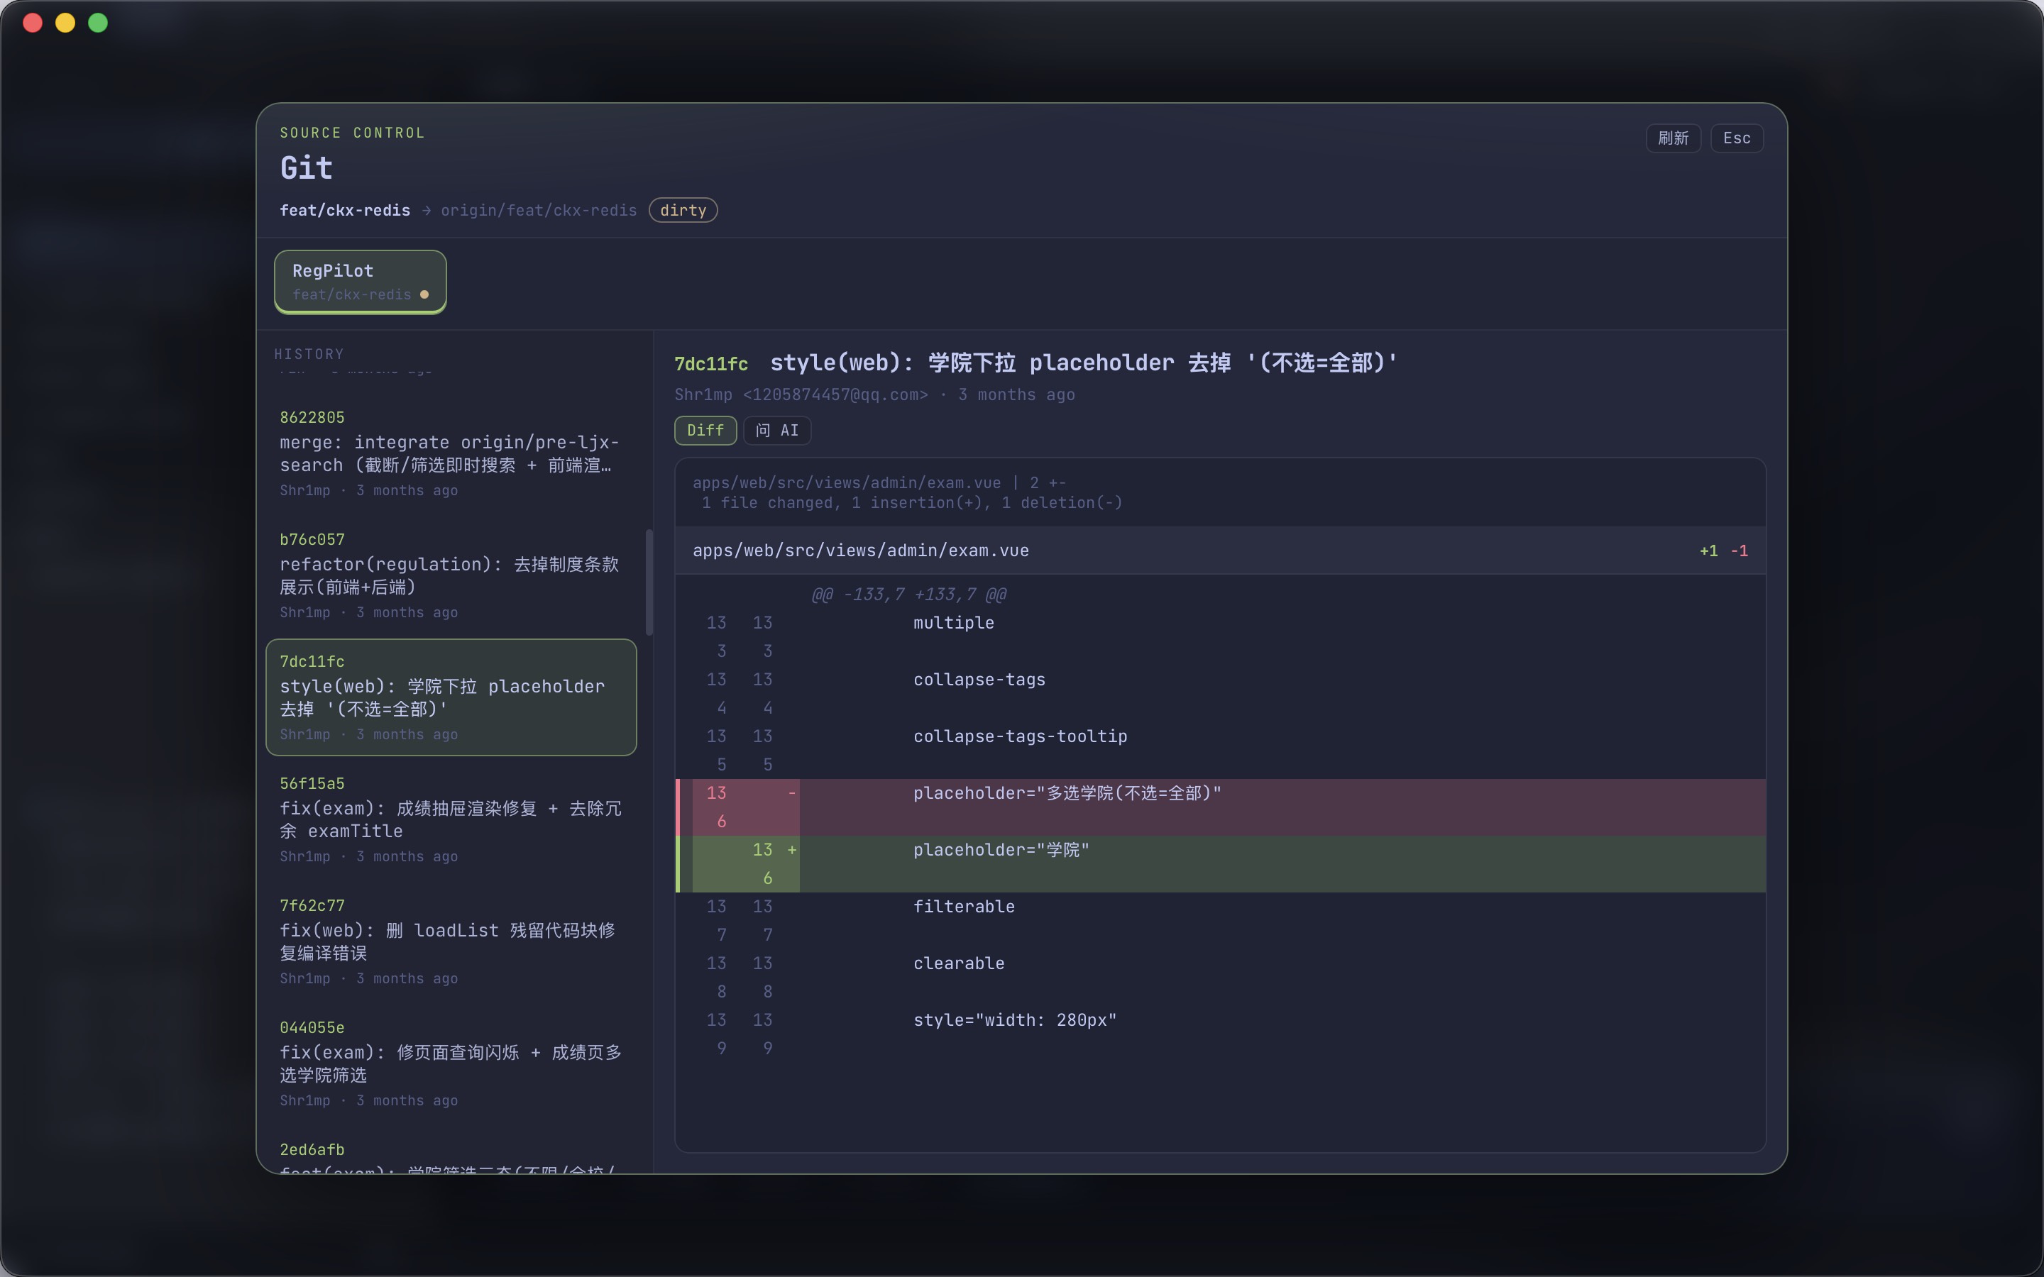Click the dirty status badge
The image size is (2044, 1277).
pyautogui.click(x=683, y=210)
